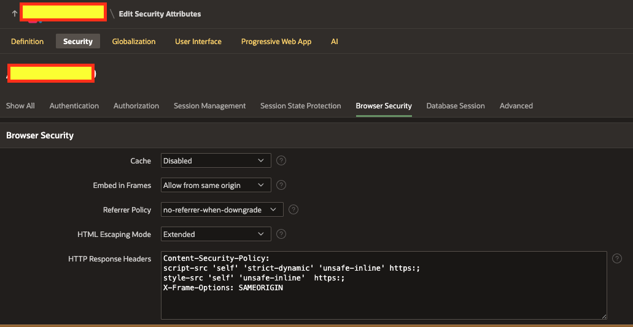Go to the Advanced sub-tab
The image size is (633, 327).
[x=516, y=105]
